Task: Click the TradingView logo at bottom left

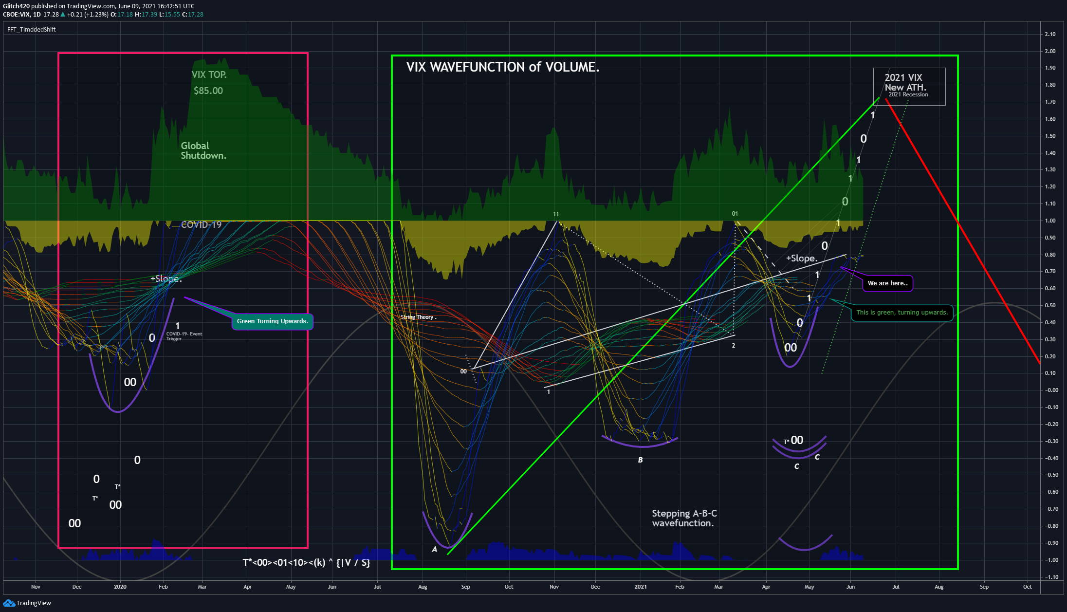Action: [27, 603]
